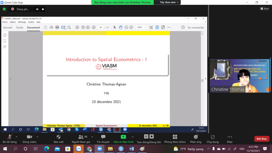Open the Bảo mật security shield icon

pos(59,137)
